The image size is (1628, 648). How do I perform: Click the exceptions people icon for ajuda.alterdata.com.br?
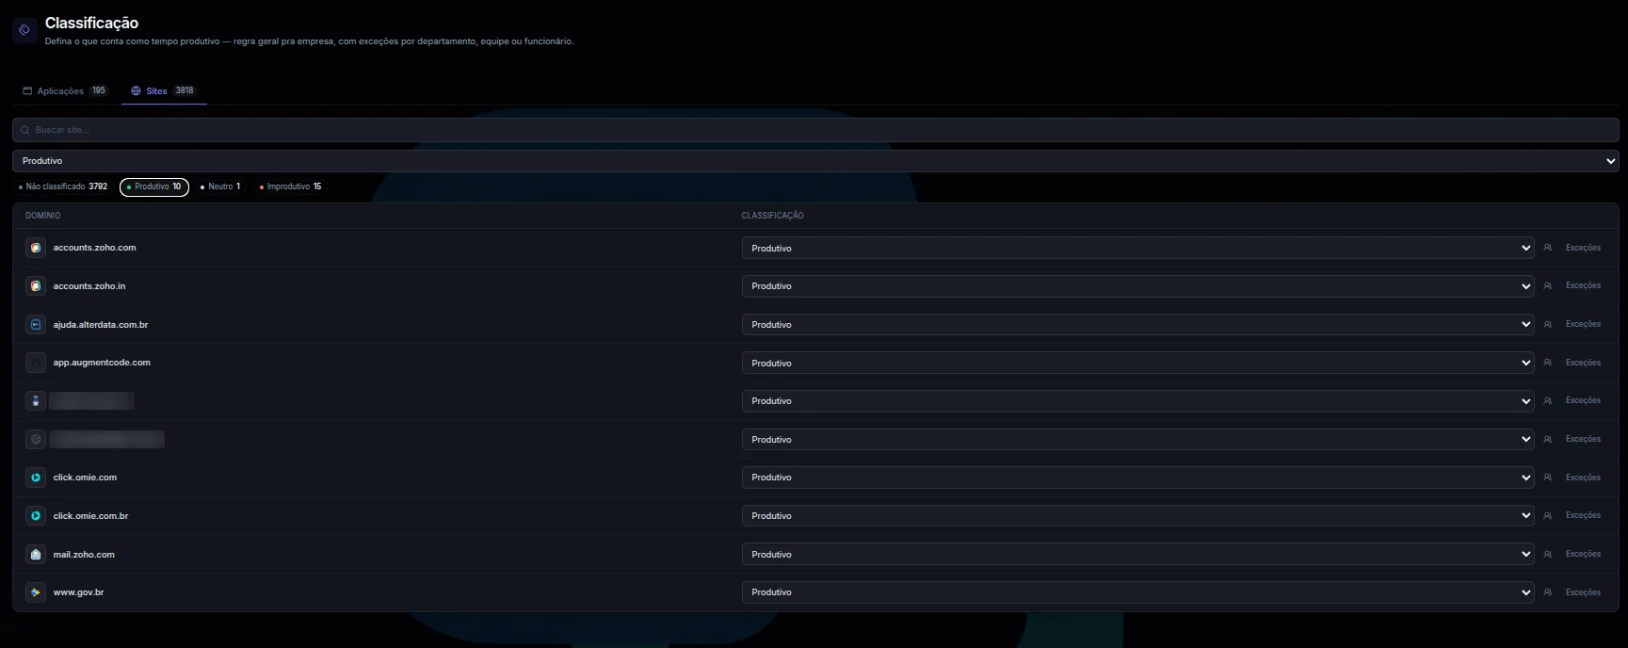(x=1547, y=324)
